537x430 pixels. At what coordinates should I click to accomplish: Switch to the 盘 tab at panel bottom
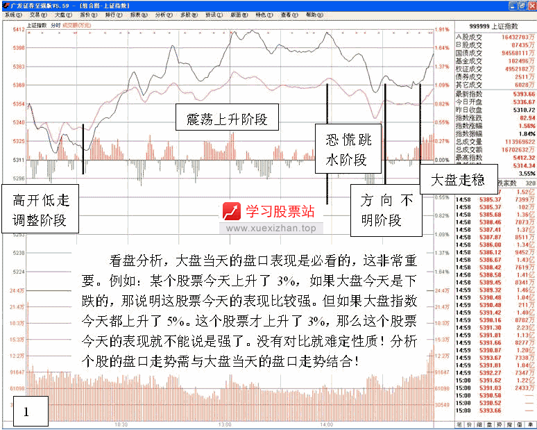point(489,424)
